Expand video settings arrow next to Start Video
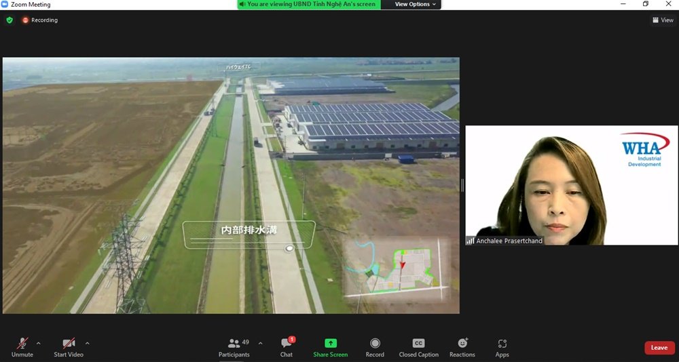The height and width of the screenshot is (362, 679). click(x=87, y=343)
